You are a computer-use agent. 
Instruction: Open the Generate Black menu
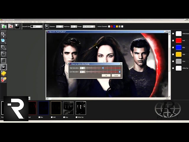28,22
